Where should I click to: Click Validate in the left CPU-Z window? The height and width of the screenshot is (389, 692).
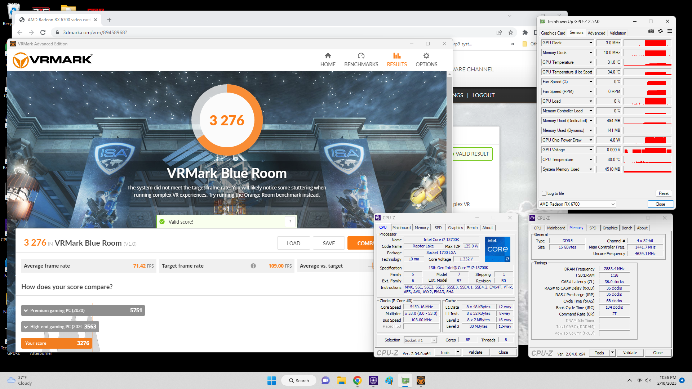point(475,352)
